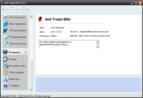Click the shield icon beside Anti Trojan Elite heading
The height and width of the screenshot is (98, 143).
(x=40, y=19)
